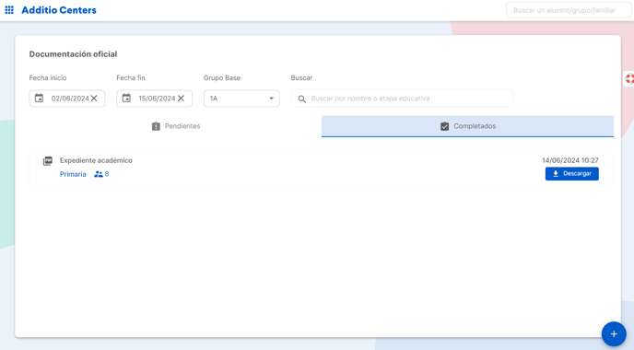Switch to the Pendientes tab
This screenshot has height=350, width=634.
point(175,126)
